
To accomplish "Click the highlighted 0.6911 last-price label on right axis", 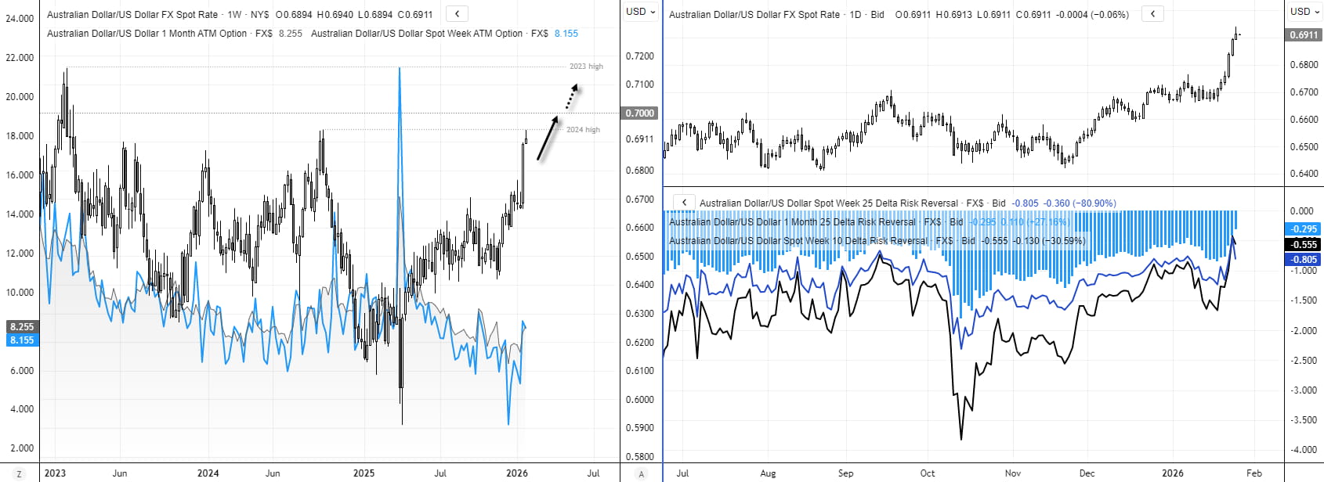I will [x=1304, y=35].
